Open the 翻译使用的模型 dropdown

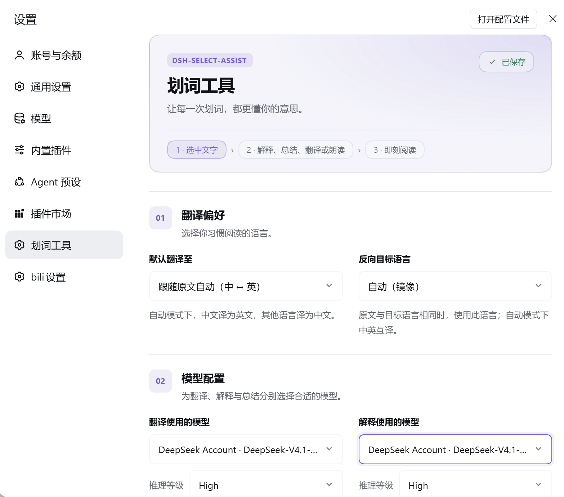246,449
